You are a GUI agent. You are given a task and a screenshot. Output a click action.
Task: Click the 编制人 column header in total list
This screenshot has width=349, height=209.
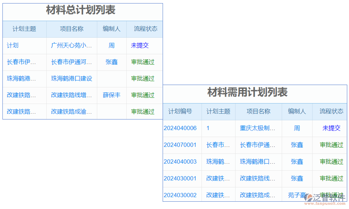111,29
